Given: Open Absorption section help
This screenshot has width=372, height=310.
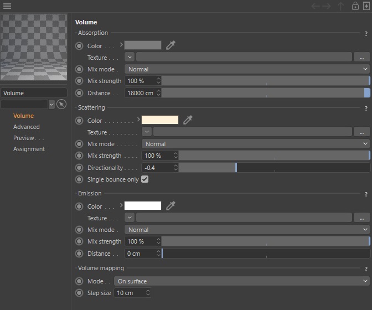Looking at the screenshot, I should pos(366,34).
